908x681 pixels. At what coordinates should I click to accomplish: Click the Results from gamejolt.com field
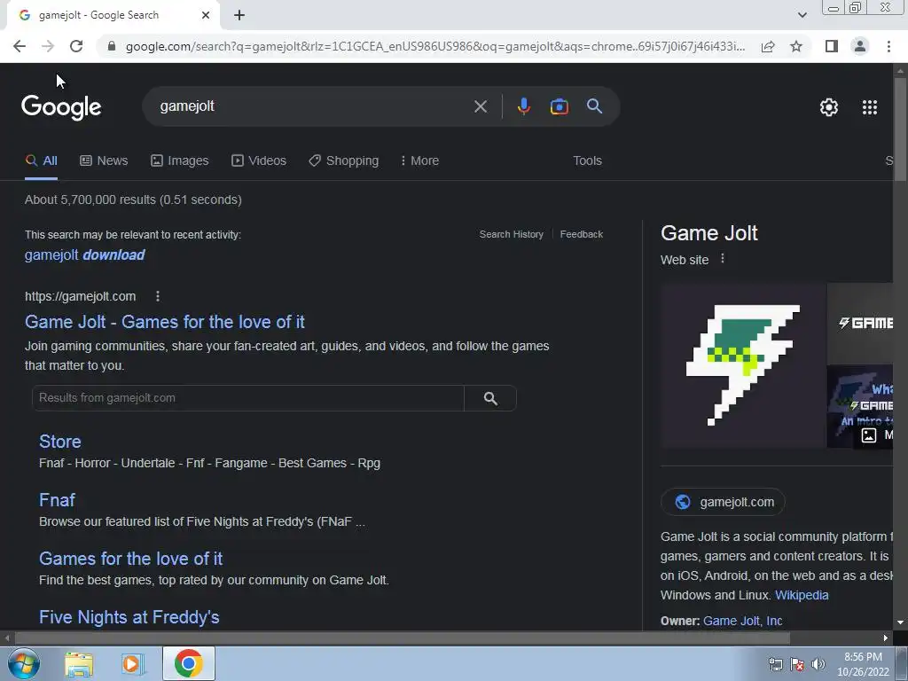[x=248, y=398]
